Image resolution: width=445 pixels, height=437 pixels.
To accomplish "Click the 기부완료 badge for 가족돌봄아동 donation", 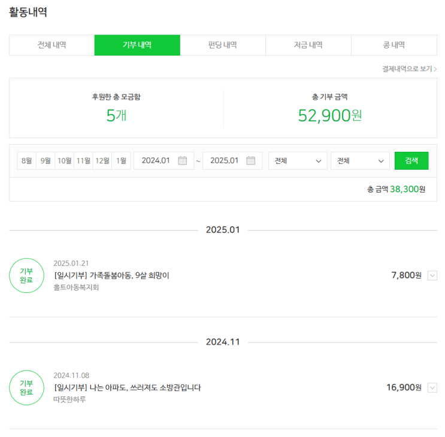I will click(26, 276).
